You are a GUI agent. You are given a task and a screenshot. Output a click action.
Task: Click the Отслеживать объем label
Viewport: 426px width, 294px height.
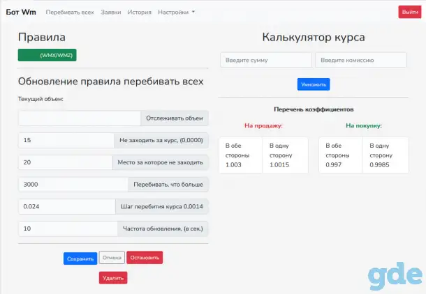[x=175, y=118]
